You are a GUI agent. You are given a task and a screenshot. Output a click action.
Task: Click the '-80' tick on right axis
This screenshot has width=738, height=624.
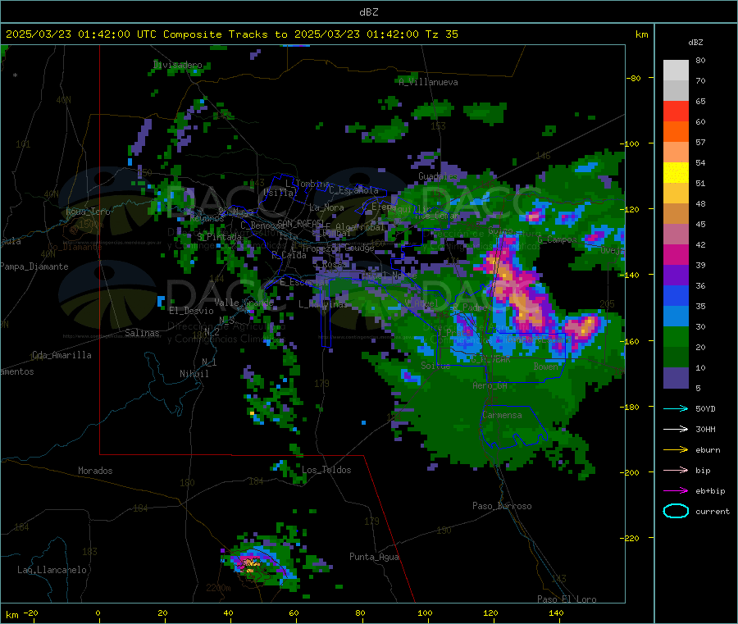point(634,78)
